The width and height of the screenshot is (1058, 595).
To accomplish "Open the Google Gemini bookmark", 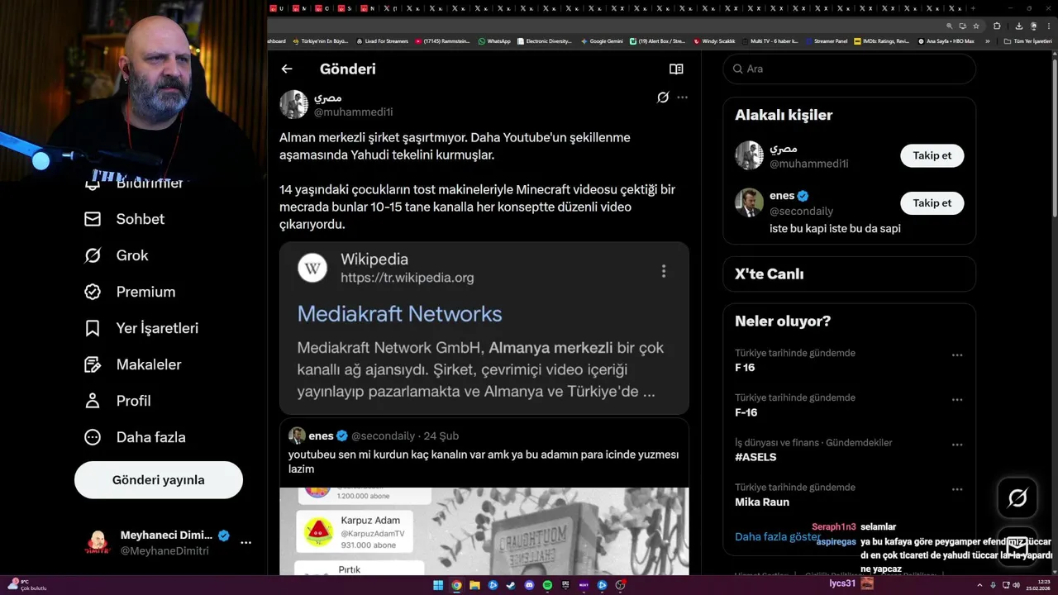I will [602, 40].
